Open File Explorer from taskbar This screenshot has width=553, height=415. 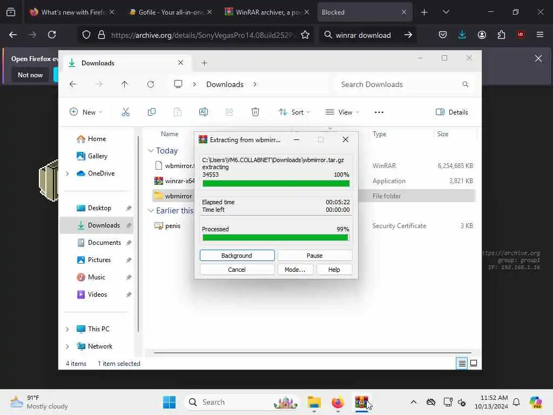[x=314, y=402]
